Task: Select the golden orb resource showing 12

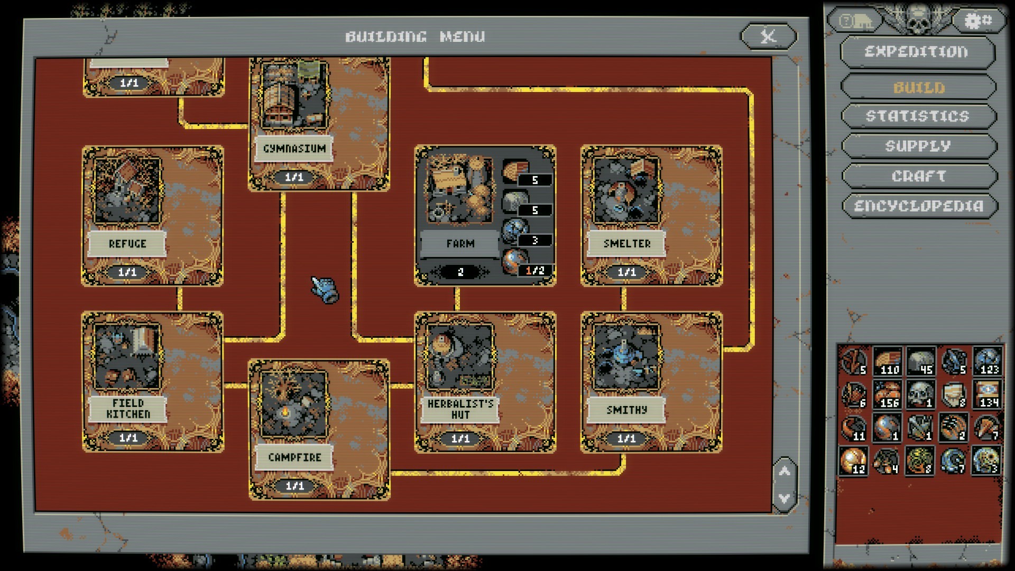Action: tap(854, 460)
